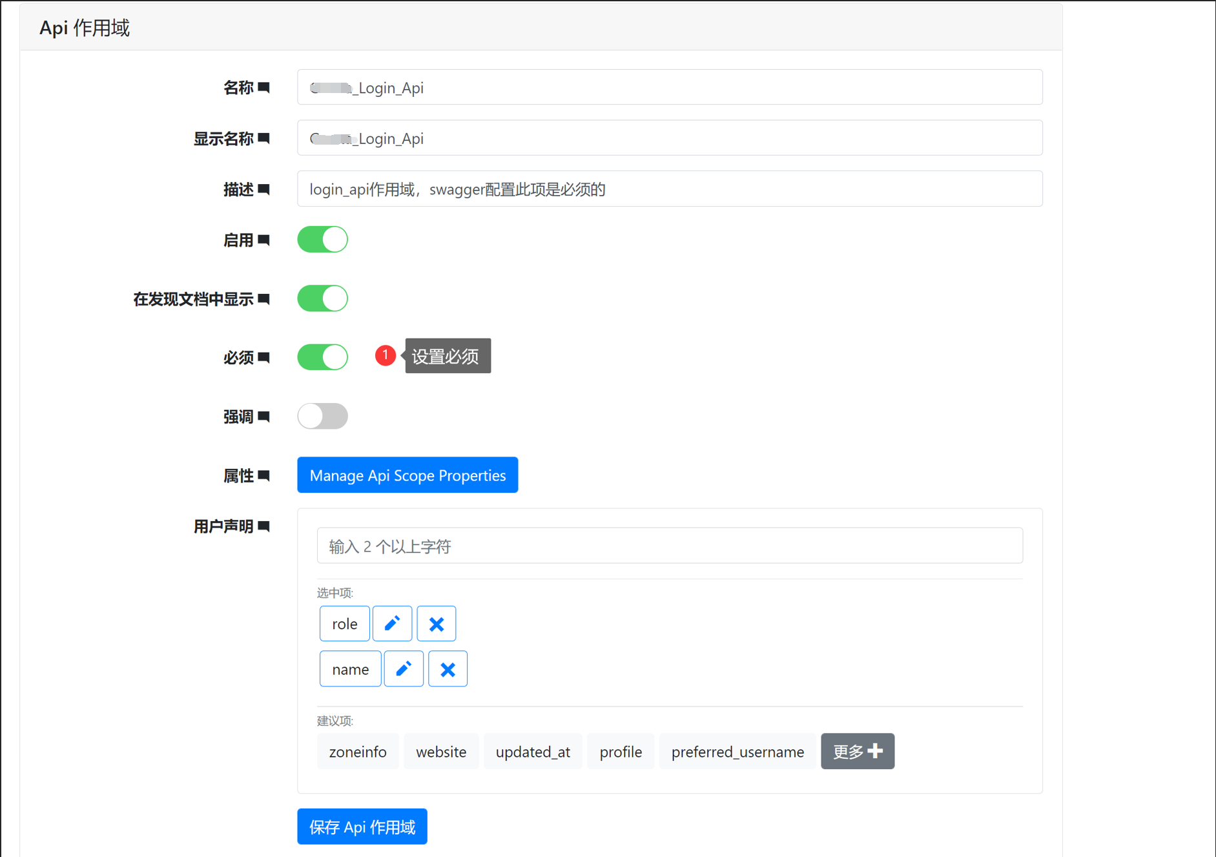
Task: Remove the role claim using X icon
Action: pos(436,623)
